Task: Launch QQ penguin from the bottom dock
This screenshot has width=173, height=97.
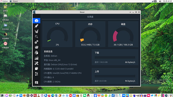Action: point(88,95)
